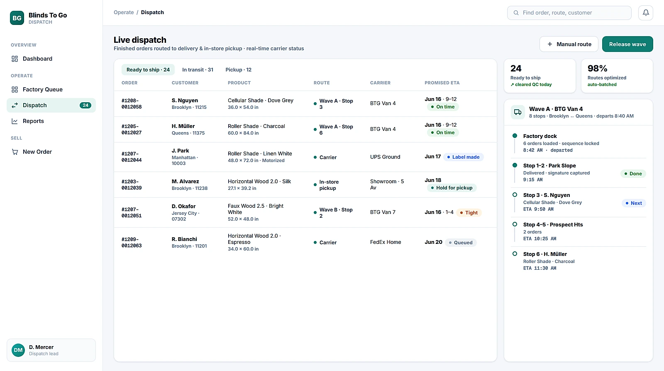Open D. Mercer profile card
664x371 pixels.
(51, 350)
